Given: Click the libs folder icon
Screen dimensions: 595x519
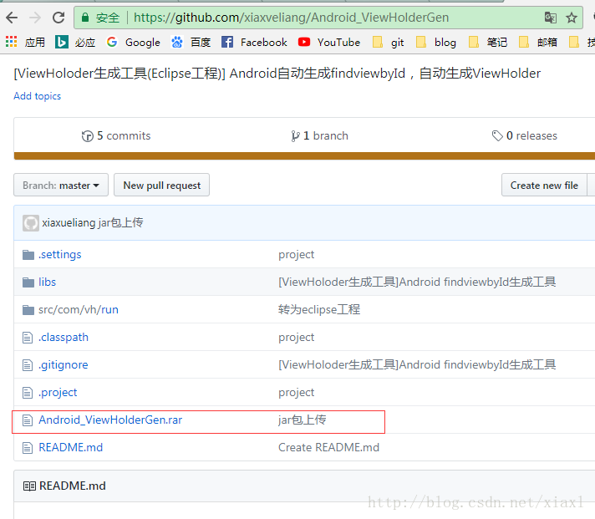Looking at the screenshot, I should pos(28,282).
